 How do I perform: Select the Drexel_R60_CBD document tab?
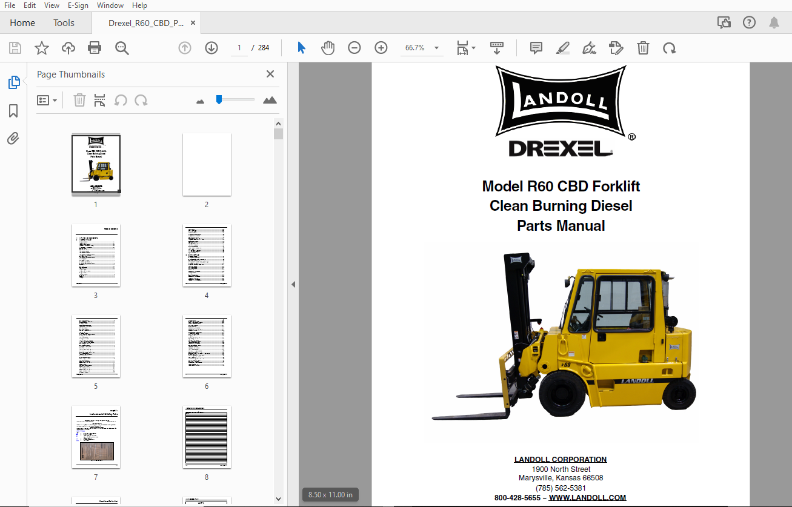tap(145, 23)
